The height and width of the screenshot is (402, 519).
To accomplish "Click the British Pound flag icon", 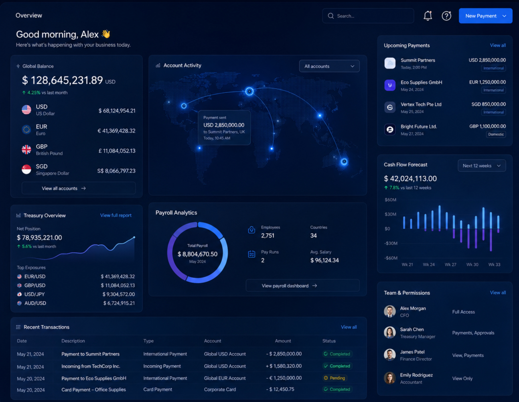I will pos(26,150).
